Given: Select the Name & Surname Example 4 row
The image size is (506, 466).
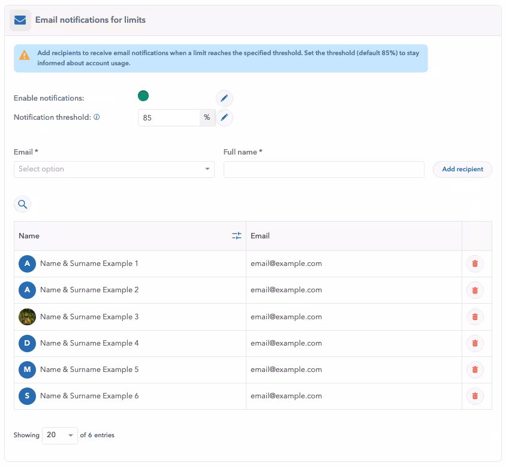Looking at the screenshot, I should click(x=90, y=343).
